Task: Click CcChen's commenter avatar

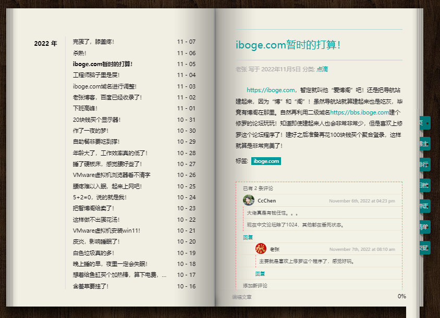Action: coord(249,200)
